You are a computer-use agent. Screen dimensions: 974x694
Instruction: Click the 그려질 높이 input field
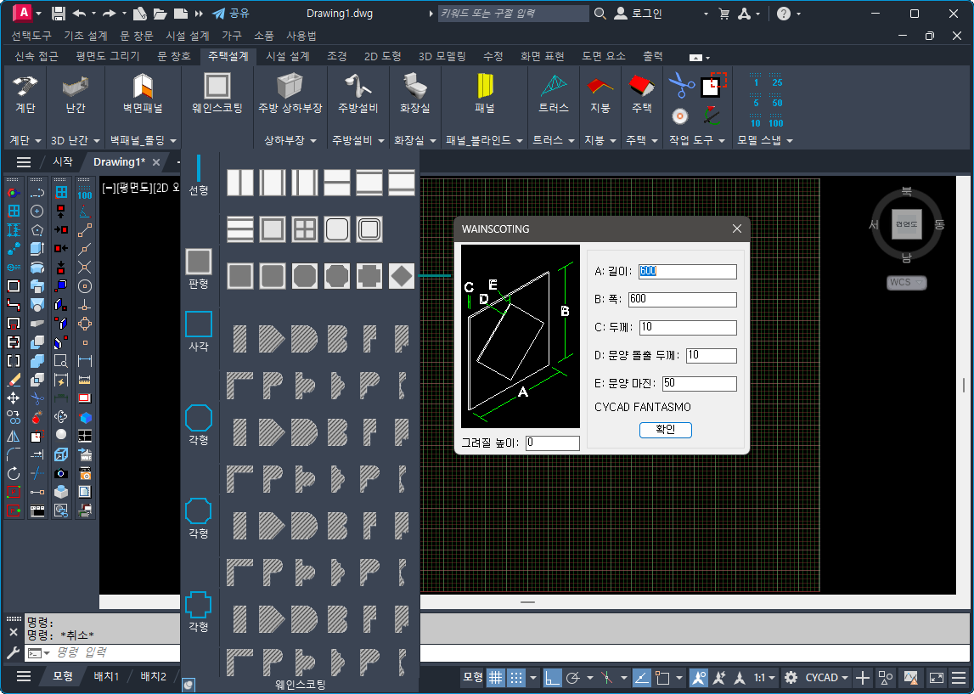click(552, 443)
